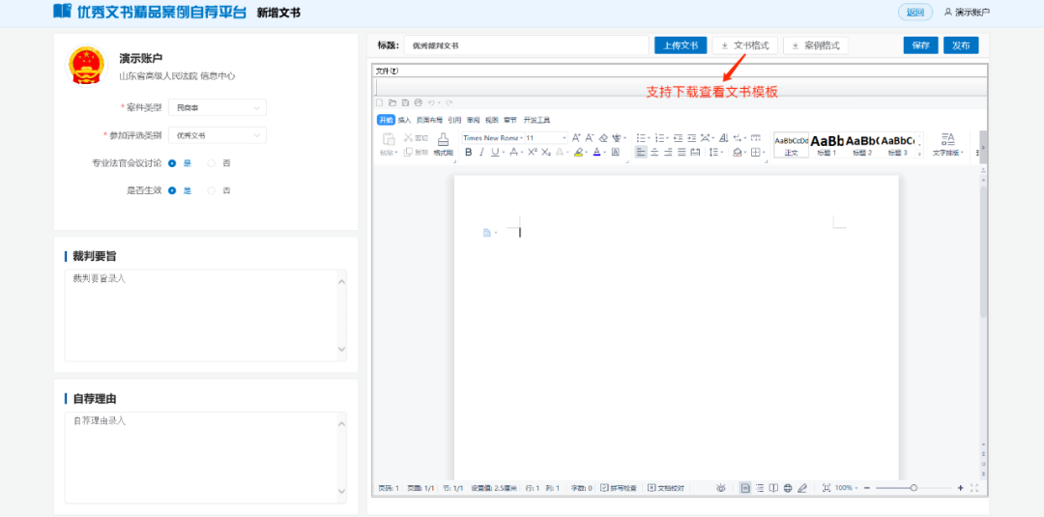Open the 参加评选类别 dropdown
The image size is (1044, 517).
coord(217,135)
